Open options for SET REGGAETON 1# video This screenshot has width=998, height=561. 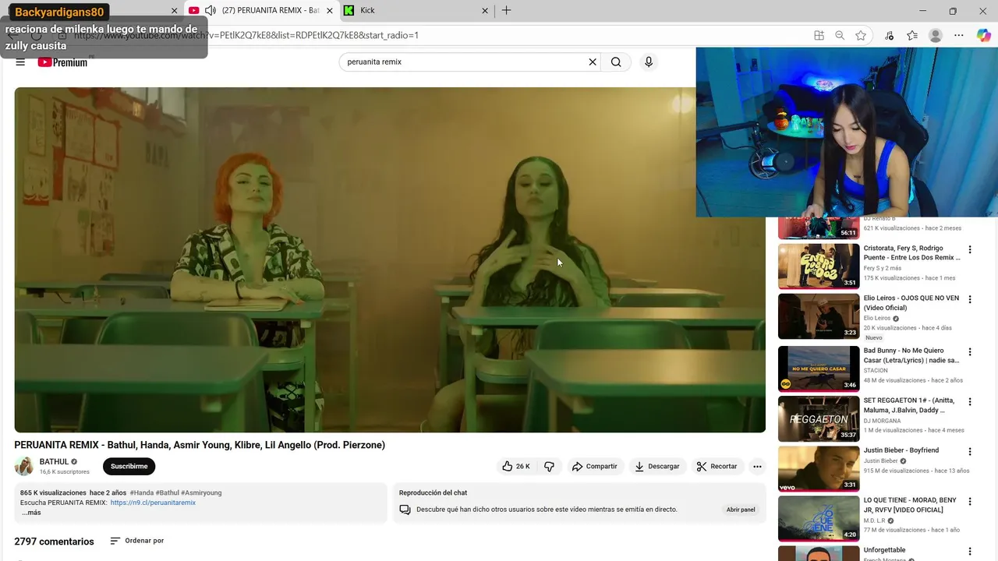click(970, 402)
